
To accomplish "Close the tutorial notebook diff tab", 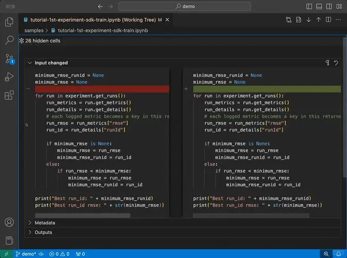I will pos(167,20).
